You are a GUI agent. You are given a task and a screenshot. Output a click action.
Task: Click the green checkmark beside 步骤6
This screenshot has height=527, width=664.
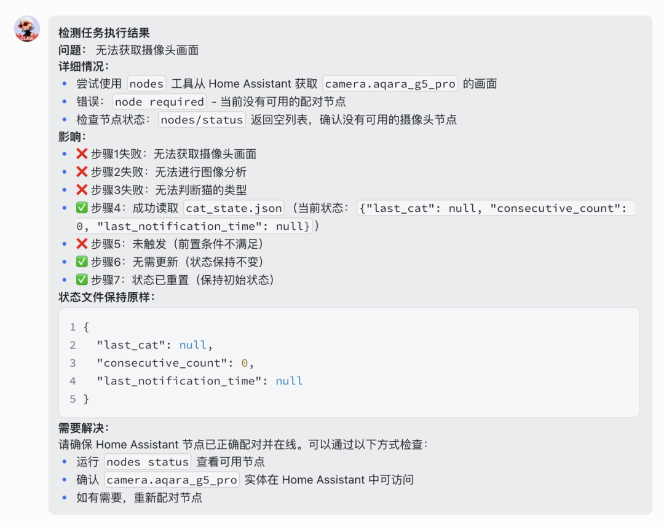point(82,262)
